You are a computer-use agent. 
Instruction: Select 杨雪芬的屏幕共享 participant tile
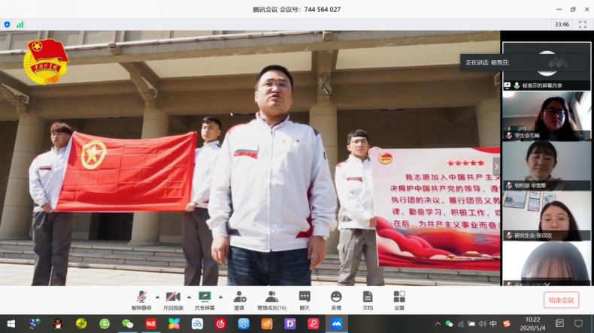[547, 66]
